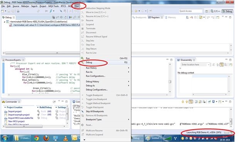Focus the Quick Access field

pos(190,11)
